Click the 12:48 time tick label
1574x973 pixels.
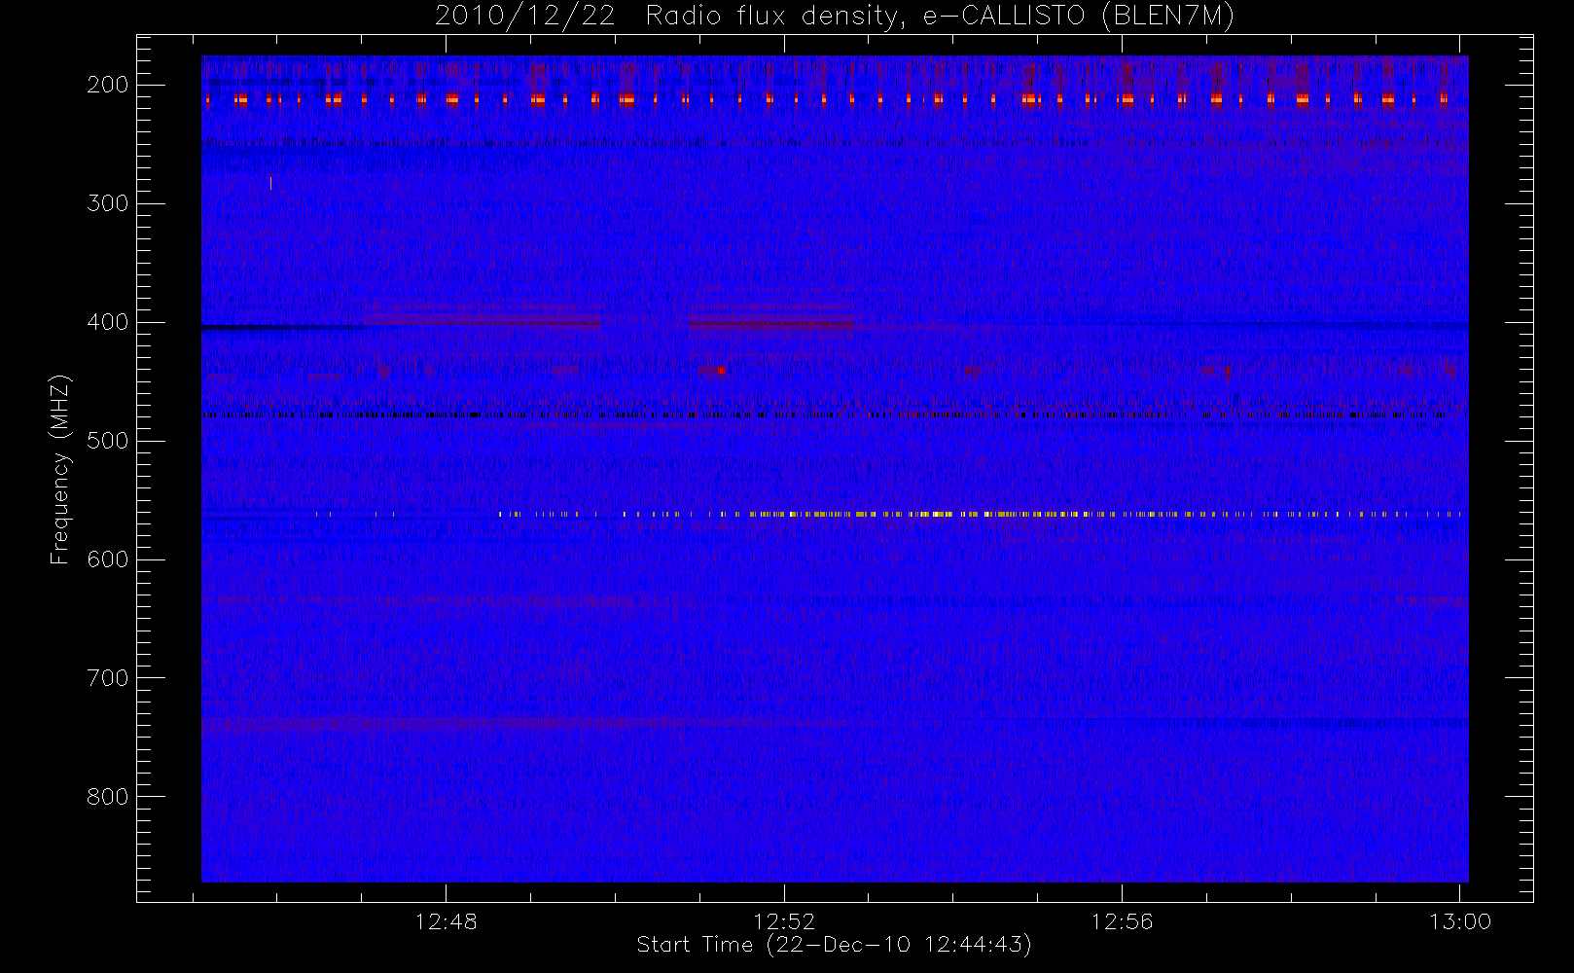pos(446,921)
